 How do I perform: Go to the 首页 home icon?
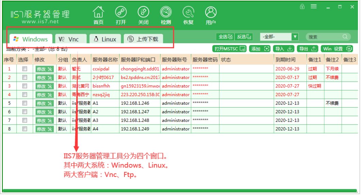[98, 15]
